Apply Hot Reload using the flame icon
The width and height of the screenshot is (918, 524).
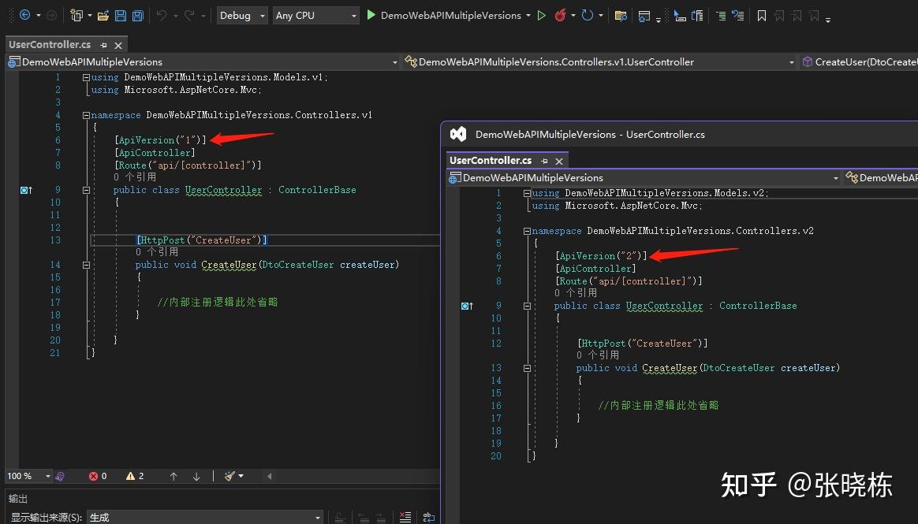[561, 15]
